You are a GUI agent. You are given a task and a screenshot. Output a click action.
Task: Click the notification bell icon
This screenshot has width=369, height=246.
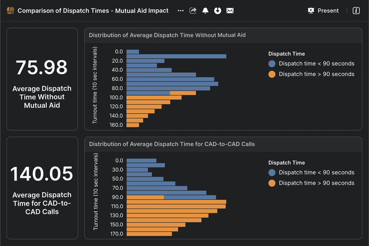click(205, 11)
